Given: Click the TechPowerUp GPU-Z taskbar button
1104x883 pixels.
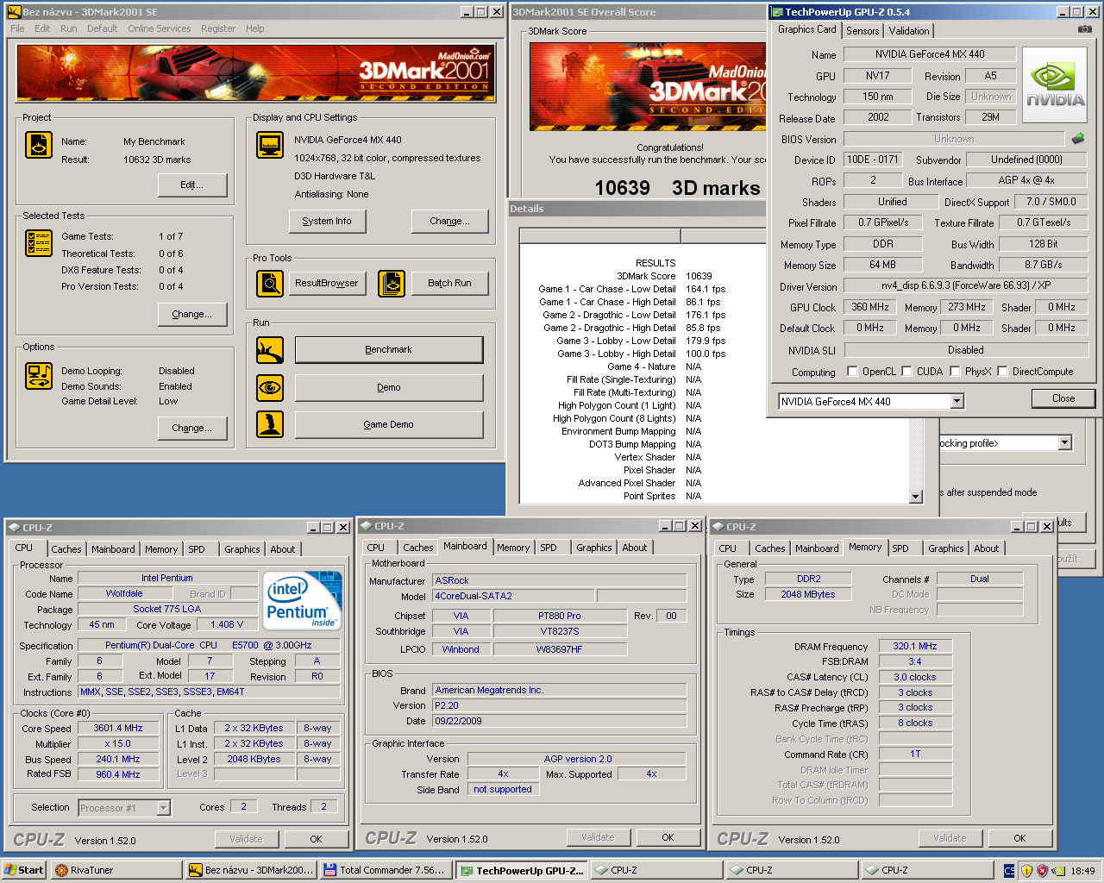Looking at the screenshot, I should pyautogui.click(x=521, y=870).
